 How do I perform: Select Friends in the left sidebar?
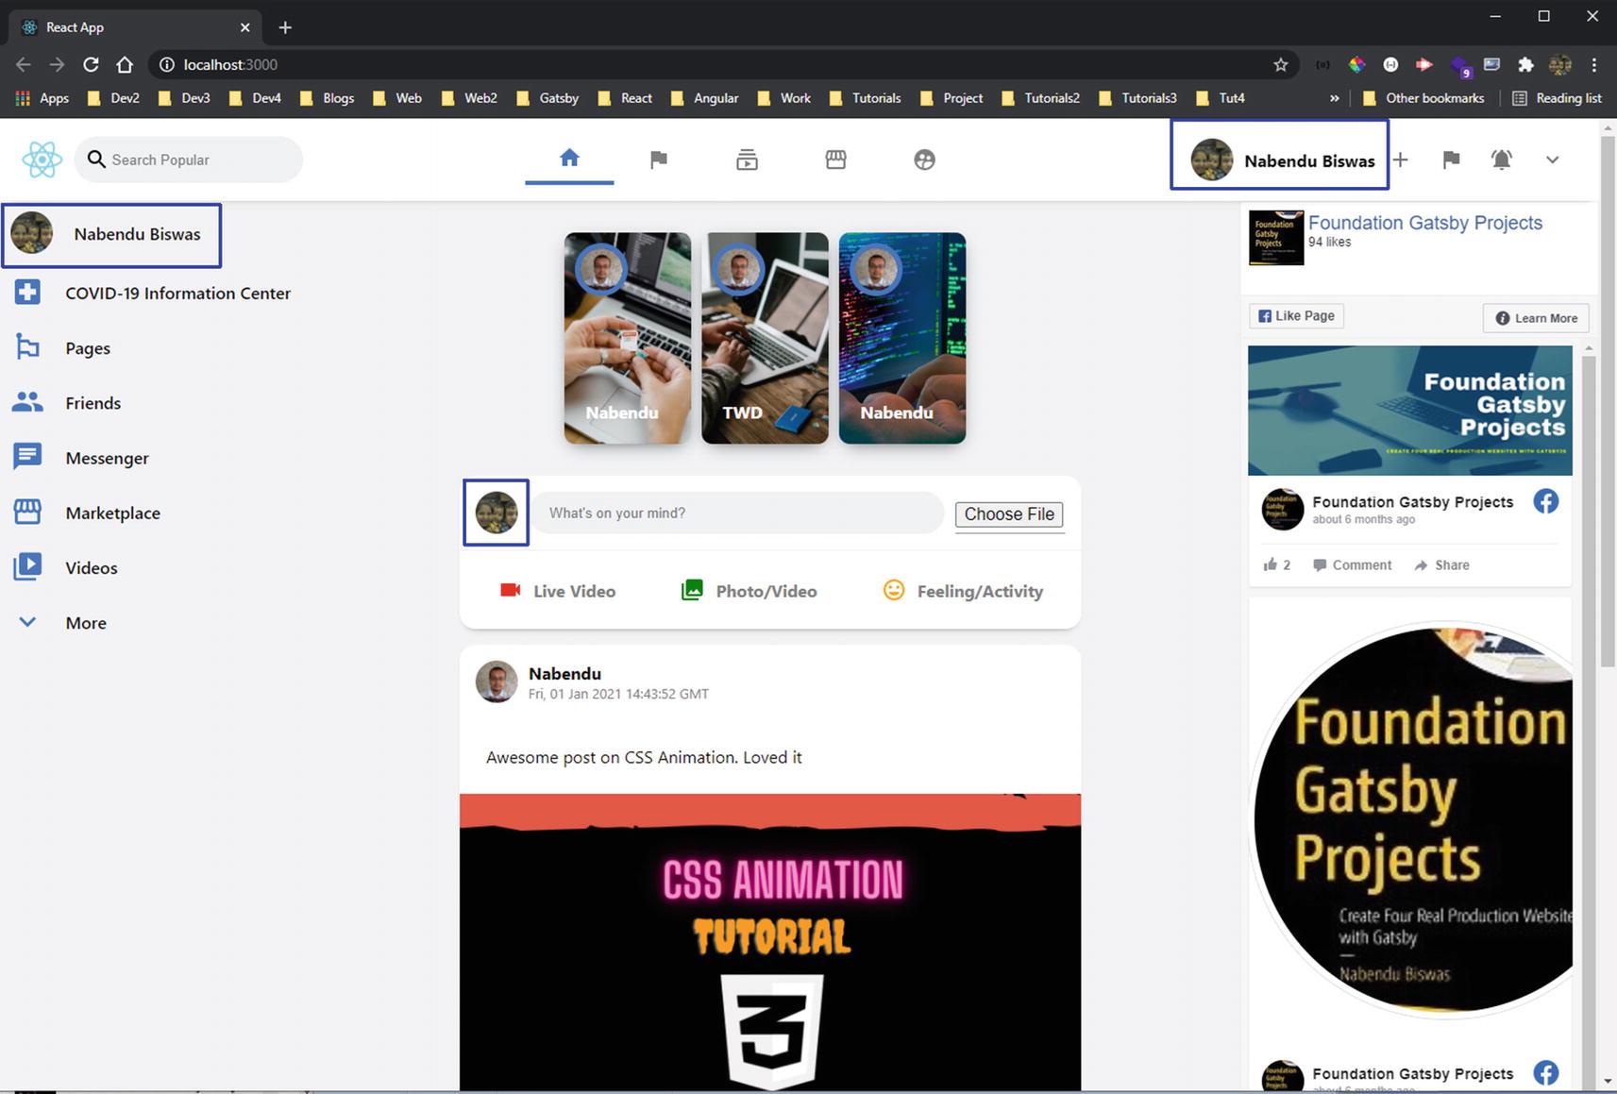click(93, 403)
